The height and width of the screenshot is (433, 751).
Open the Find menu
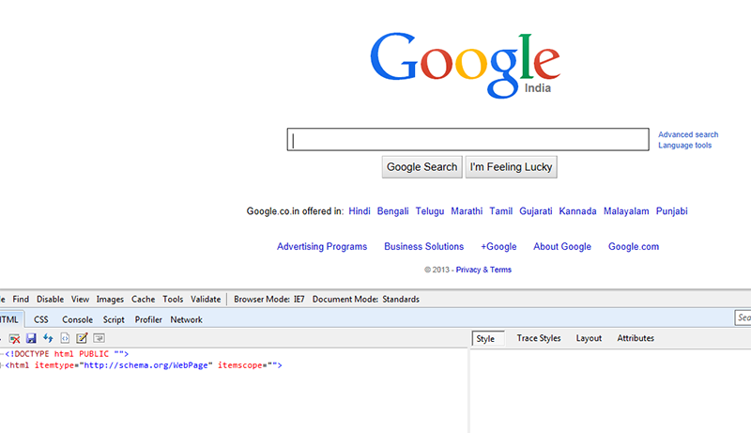point(21,299)
